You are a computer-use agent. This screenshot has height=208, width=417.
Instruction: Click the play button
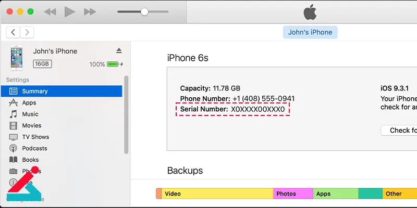coord(70,11)
